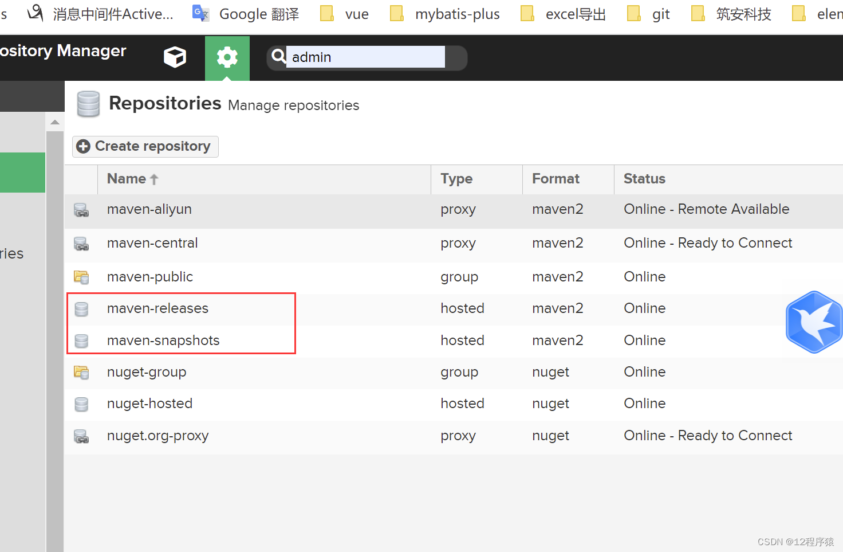Click nuget.org-proxy's Online - Ready to Connect status
The height and width of the screenshot is (552, 843).
coord(708,436)
